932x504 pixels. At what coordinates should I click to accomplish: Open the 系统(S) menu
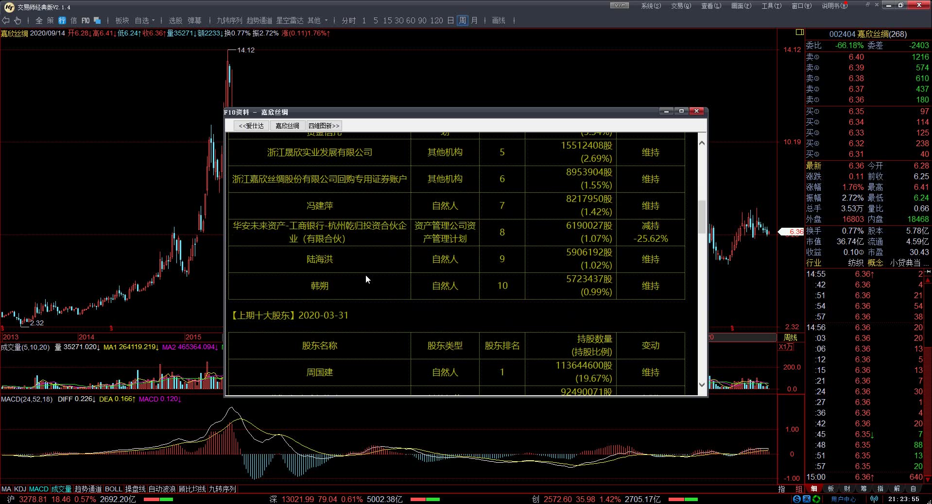pyautogui.click(x=651, y=6)
